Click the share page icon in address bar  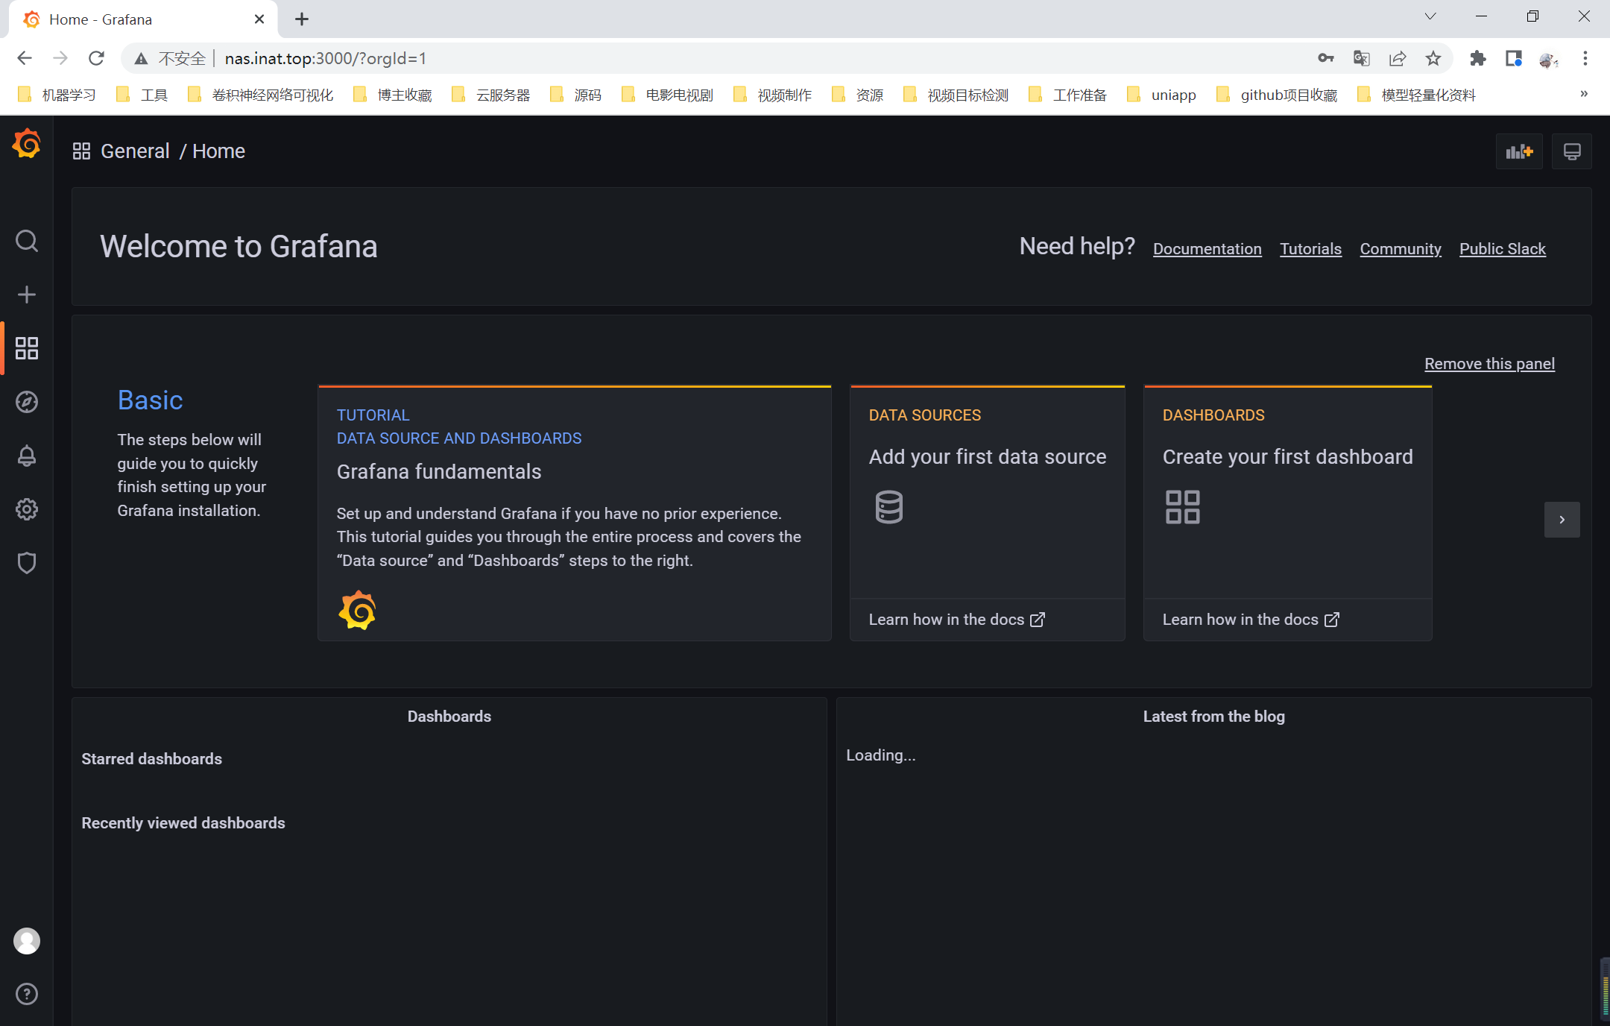[1398, 58]
